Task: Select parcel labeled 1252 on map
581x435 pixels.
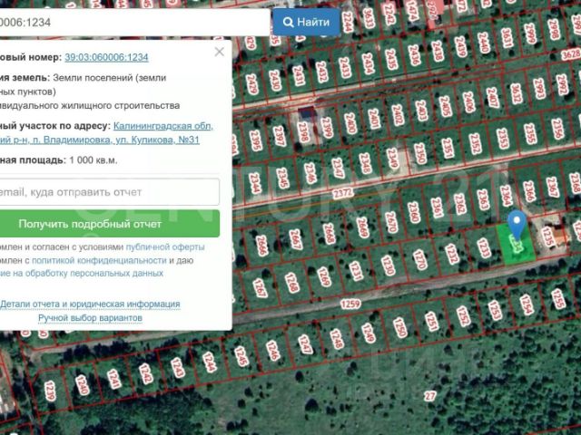Action: [x=463, y=316]
